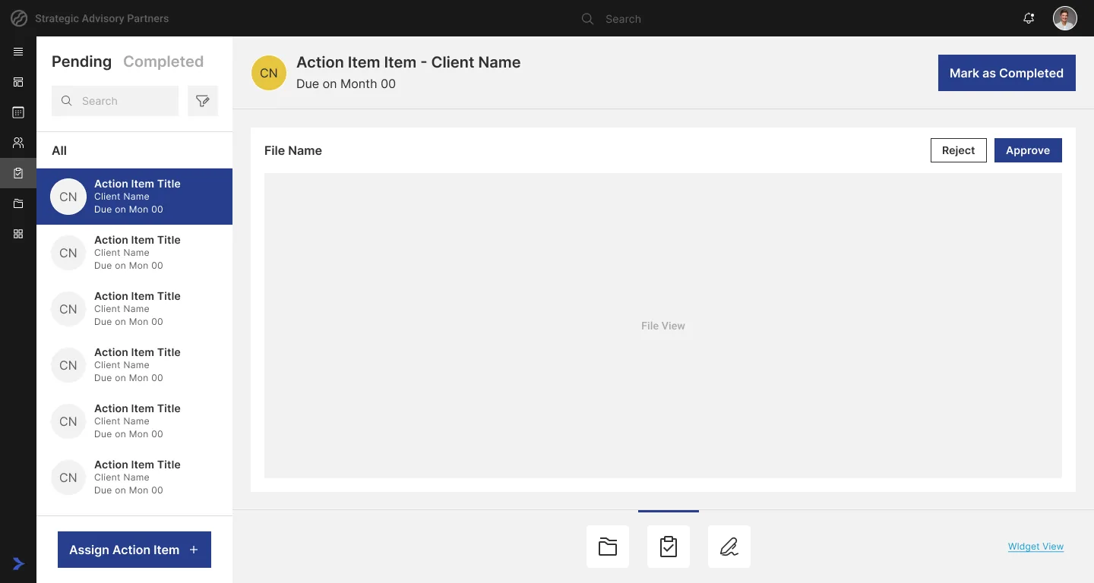1094x583 pixels.
Task: Show the checklist view in bottom toolbar
Action: pos(669,547)
